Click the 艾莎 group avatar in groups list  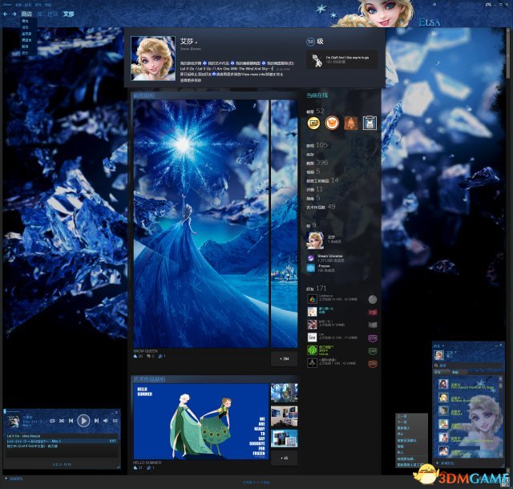[x=315, y=240]
